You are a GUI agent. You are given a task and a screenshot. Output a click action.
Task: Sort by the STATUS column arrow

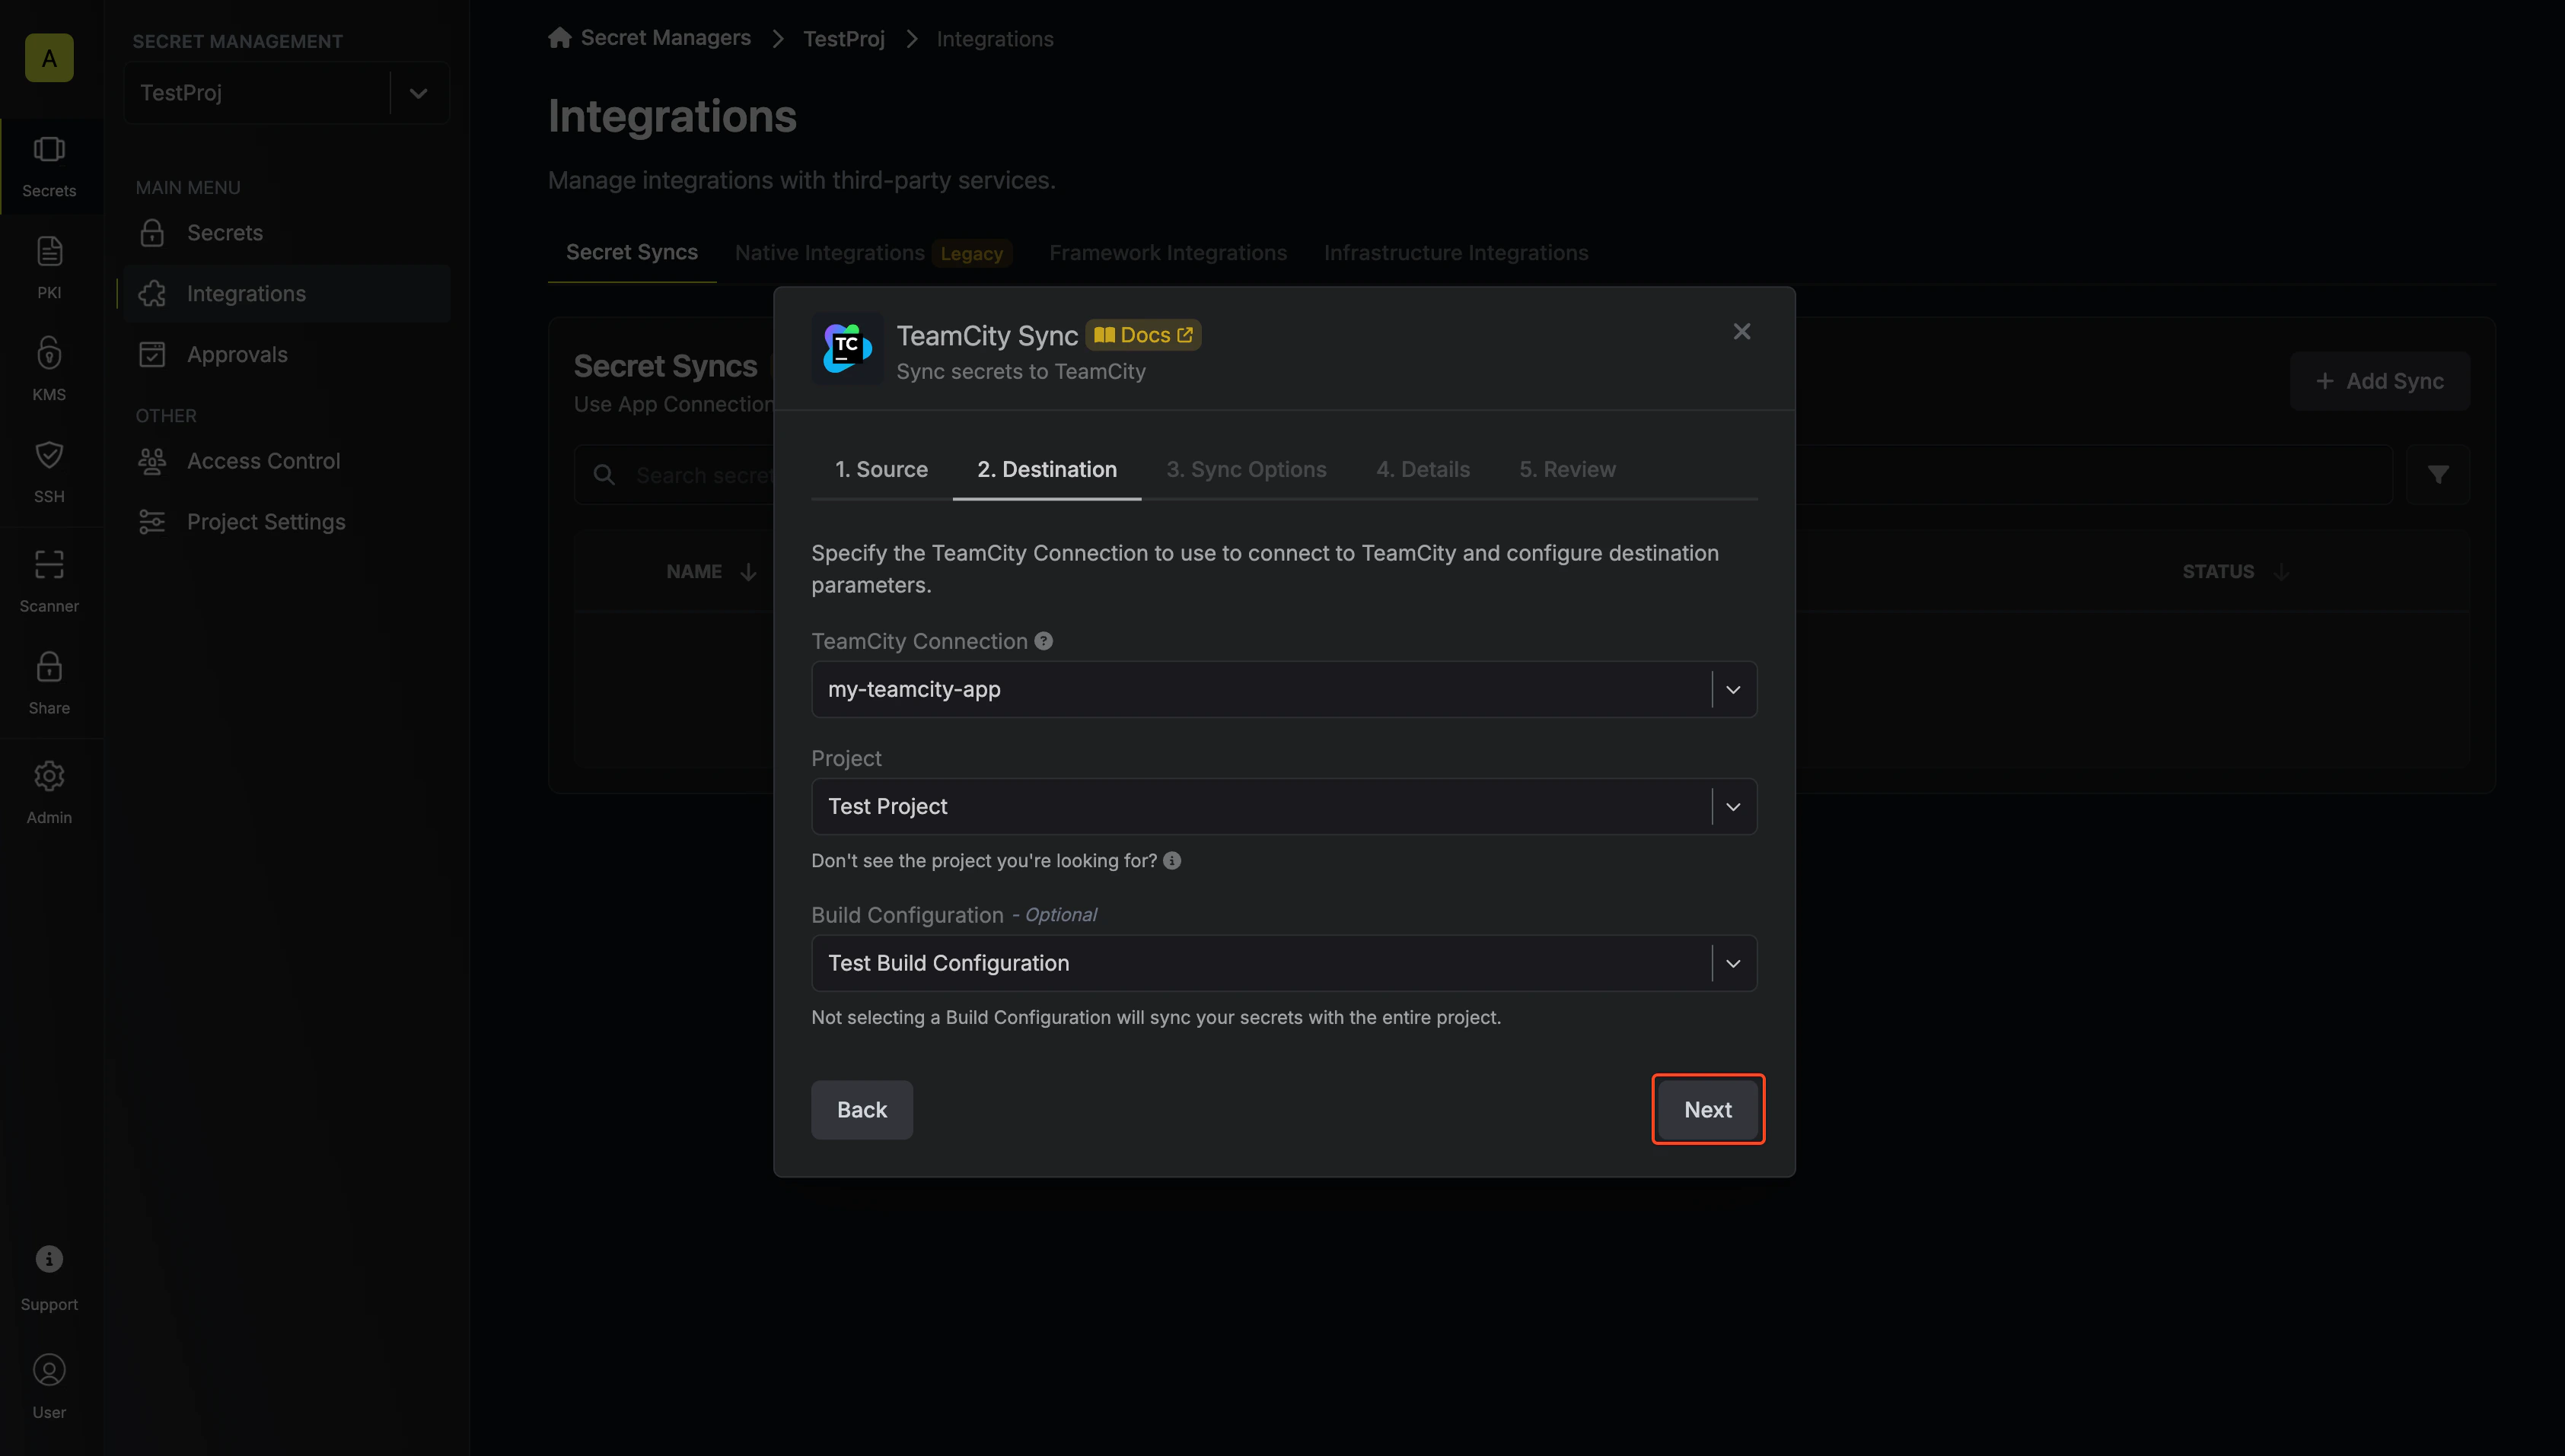point(2281,572)
